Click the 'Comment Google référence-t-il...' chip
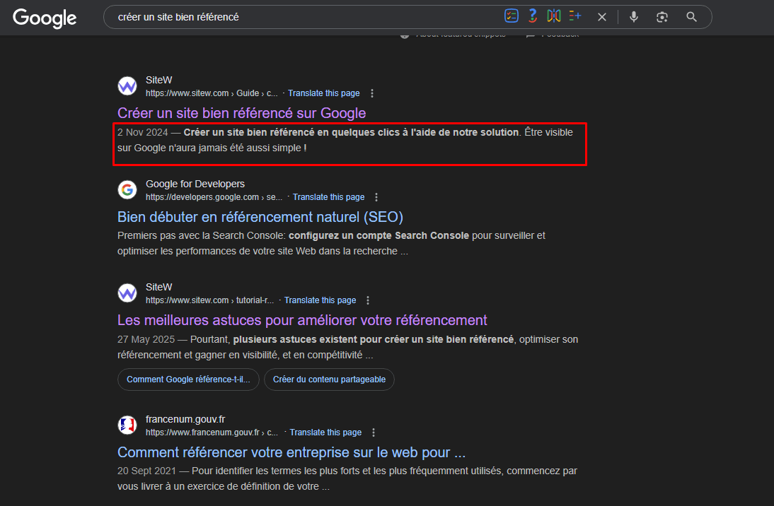 [188, 379]
